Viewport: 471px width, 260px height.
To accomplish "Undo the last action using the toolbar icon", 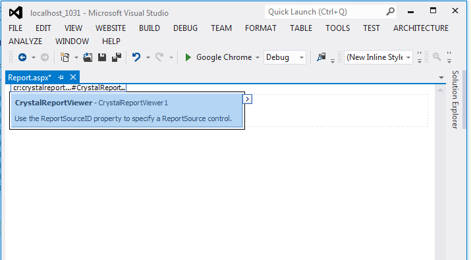I will [136, 57].
